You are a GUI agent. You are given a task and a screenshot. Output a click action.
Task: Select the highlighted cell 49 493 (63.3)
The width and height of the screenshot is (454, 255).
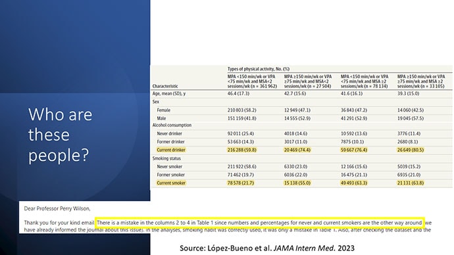tap(354, 183)
